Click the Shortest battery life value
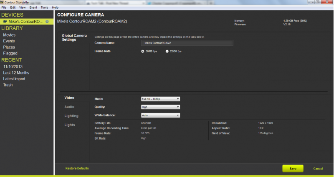334x177 pixels. (146, 123)
